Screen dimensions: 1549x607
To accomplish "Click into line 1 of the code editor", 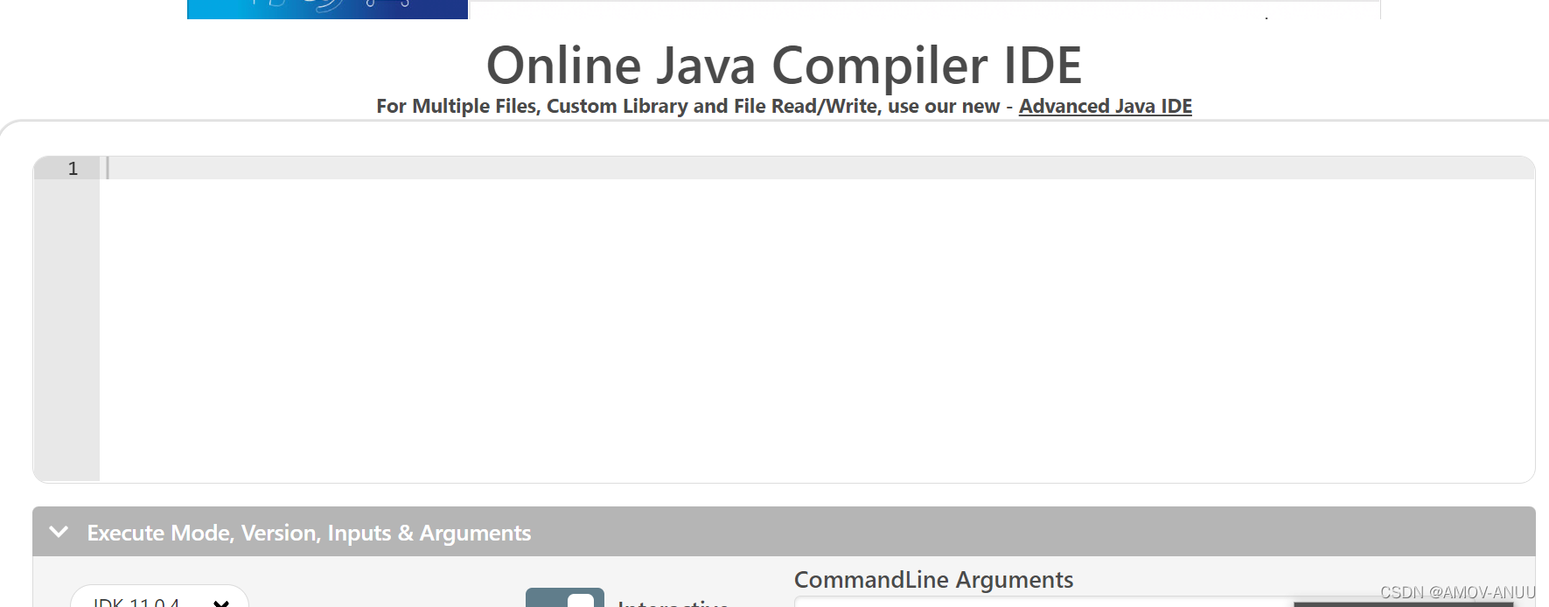I will [x=817, y=168].
